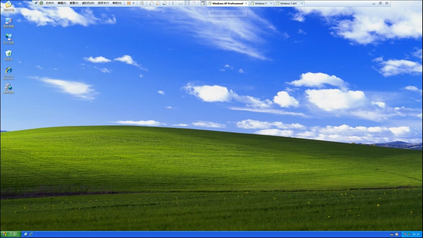This screenshot has height=238, width=423.
Task: Click the pause virtual machine button
Action: (x=129, y=3)
